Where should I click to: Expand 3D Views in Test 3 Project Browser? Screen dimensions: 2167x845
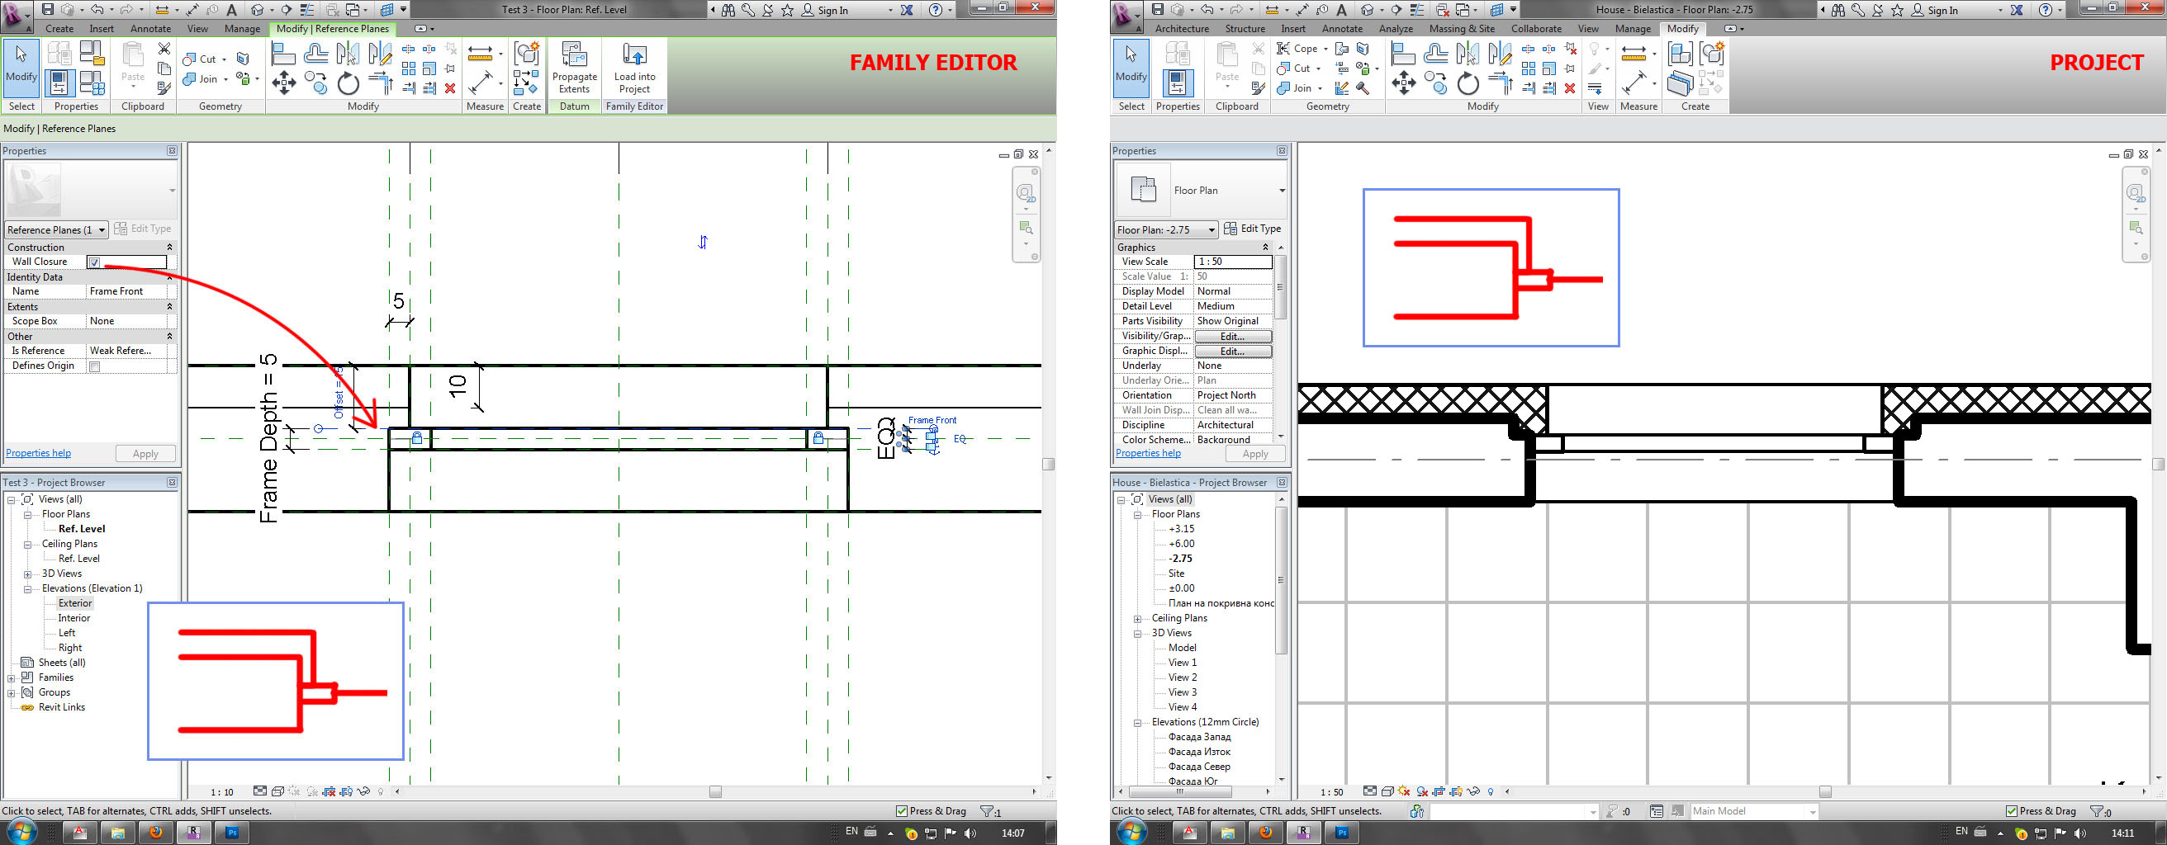[x=27, y=574]
